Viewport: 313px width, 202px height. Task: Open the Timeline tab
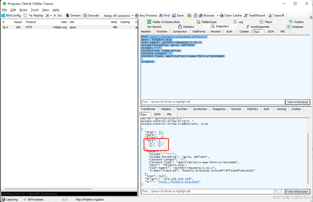[x=296, y=22]
